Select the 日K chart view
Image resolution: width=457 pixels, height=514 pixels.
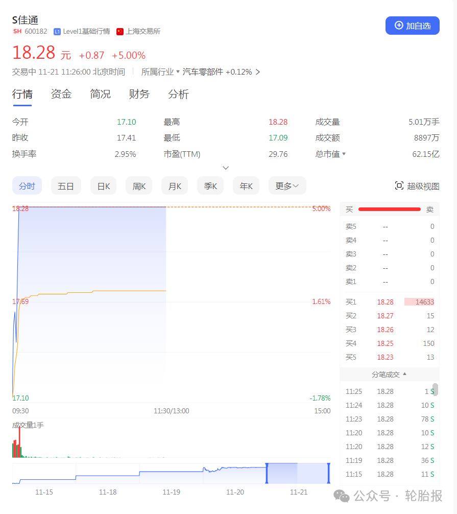[x=103, y=185]
